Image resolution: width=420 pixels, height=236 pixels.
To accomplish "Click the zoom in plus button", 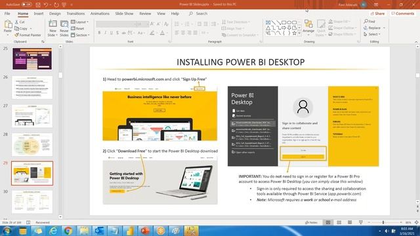I will pos(401,223).
